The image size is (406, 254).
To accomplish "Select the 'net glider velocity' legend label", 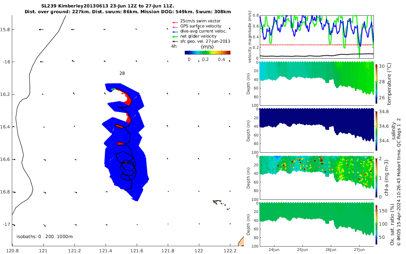I will (198, 36).
